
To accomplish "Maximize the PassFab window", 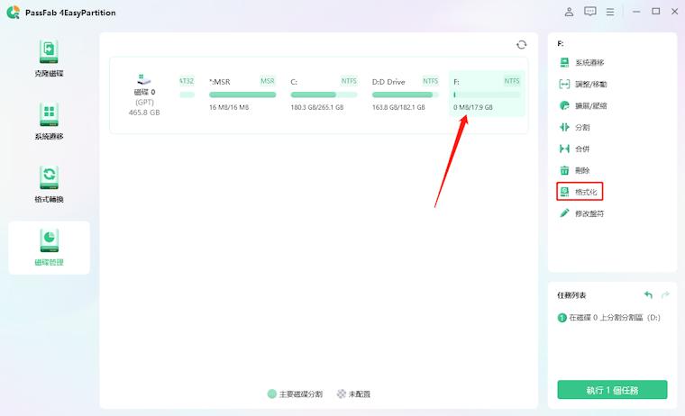I will (656, 12).
